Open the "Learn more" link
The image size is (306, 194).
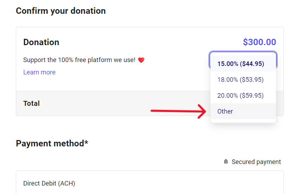pyautogui.click(x=39, y=72)
